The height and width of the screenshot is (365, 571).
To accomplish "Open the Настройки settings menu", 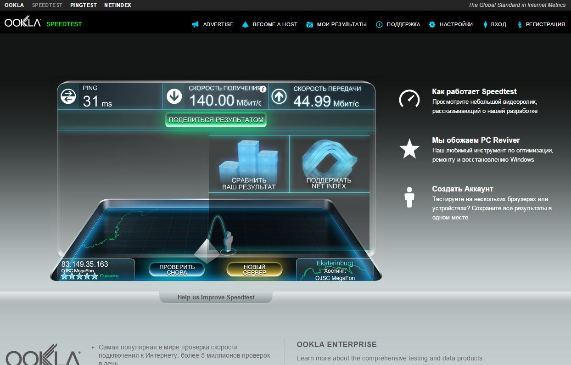I will pos(451,24).
